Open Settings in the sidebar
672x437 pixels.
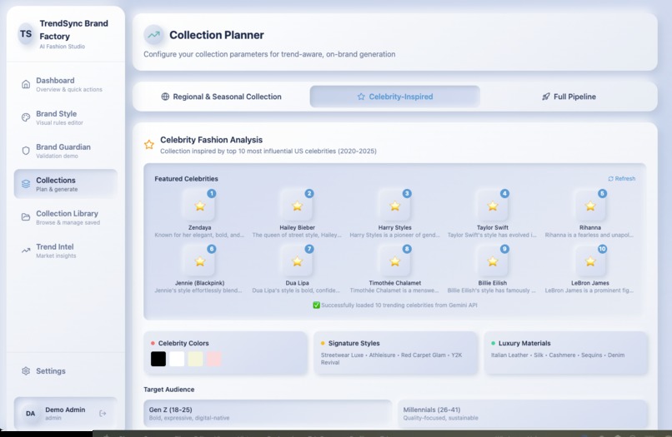tap(66, 371)
